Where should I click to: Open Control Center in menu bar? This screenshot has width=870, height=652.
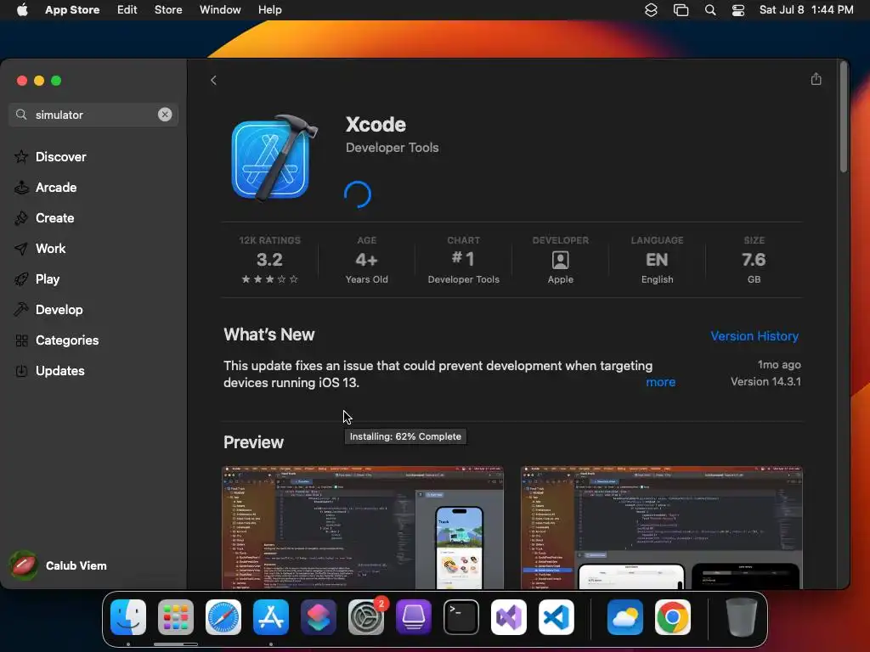(x=738, y=10)
